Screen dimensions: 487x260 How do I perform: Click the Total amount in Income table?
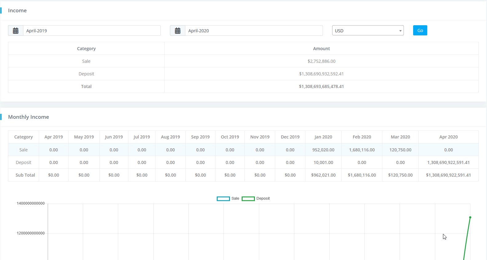point(321,86)
